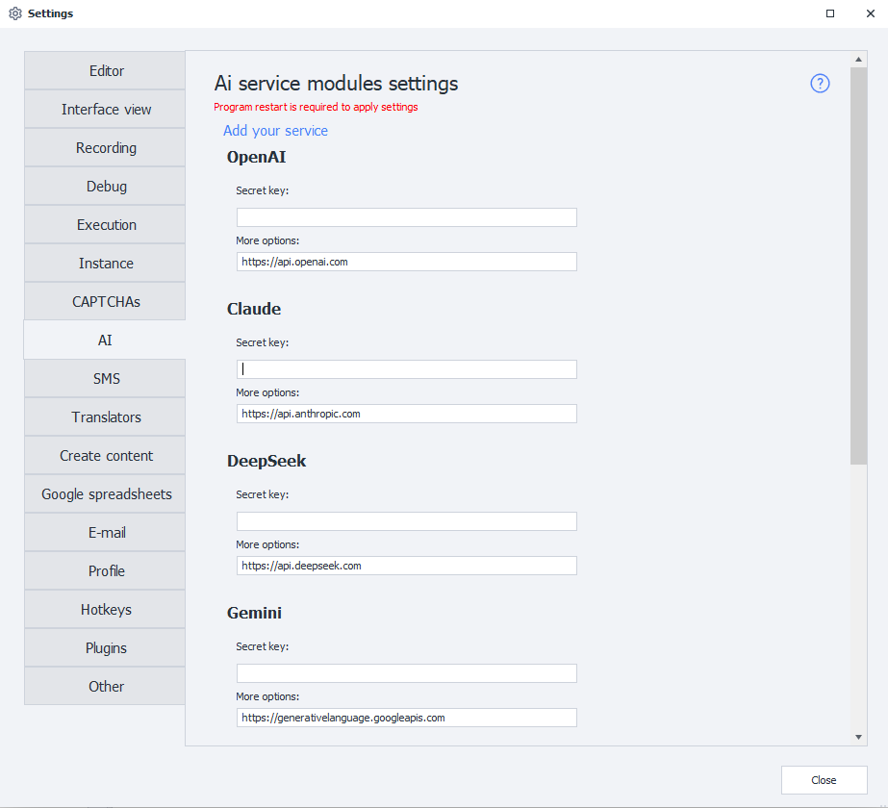This screenshot has width=888, height=808.
Task: Click the DeepSeek api.deepseek.com options field
Action: [x=407, y=566]
